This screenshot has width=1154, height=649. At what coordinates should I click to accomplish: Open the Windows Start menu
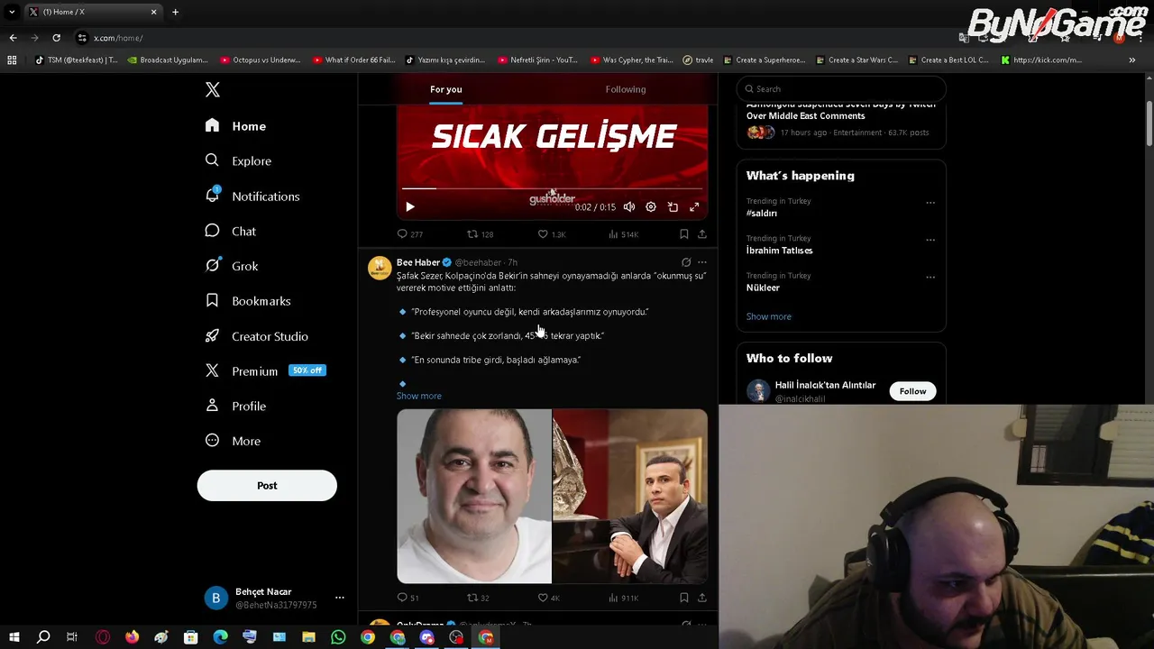click(x=14, y=637)
